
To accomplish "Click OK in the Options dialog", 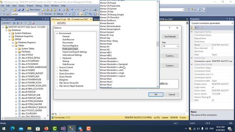I will pyautogui.click(x=156, y=95).
